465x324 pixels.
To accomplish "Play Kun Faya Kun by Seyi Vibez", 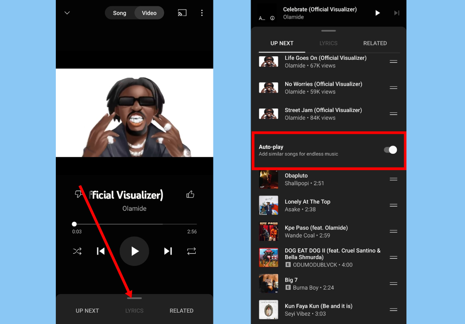I will (x=329, y=310).
